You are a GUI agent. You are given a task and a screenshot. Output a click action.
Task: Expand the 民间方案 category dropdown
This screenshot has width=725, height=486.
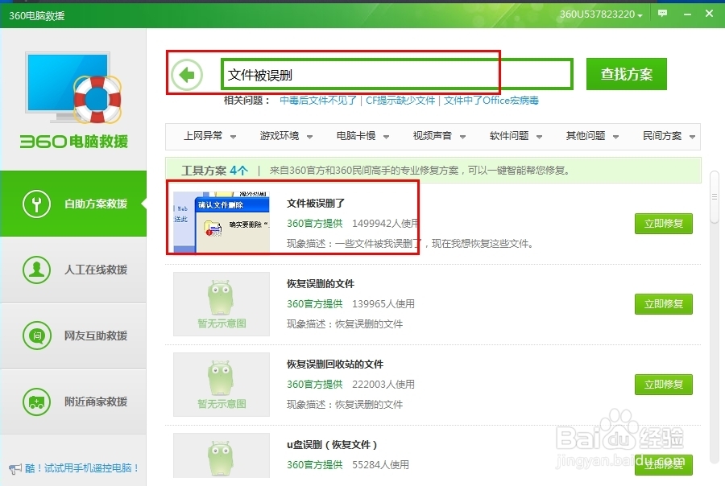[x=669, y=136]
